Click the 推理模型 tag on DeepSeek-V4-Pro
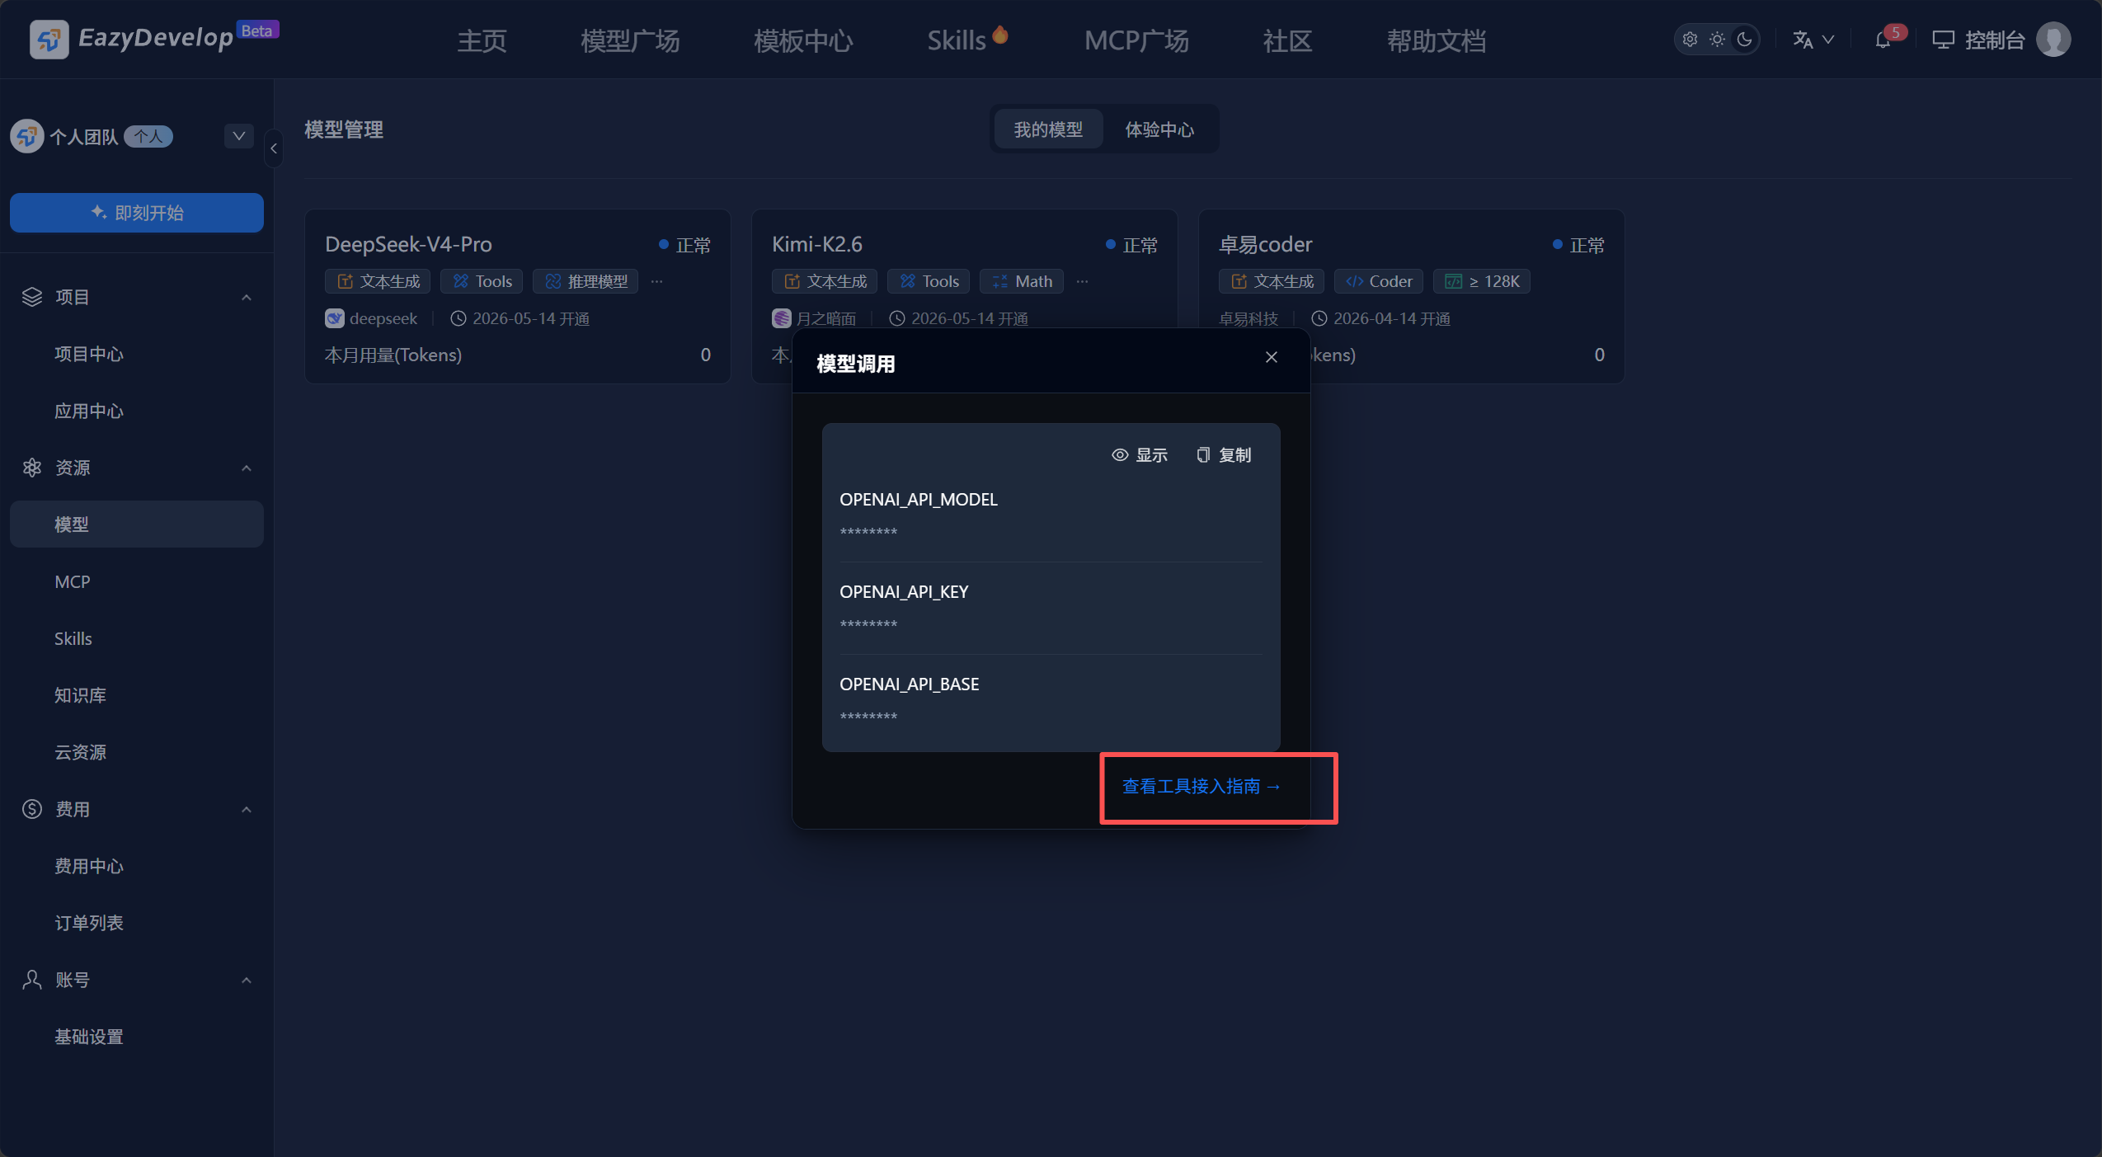 click(585, 281)
